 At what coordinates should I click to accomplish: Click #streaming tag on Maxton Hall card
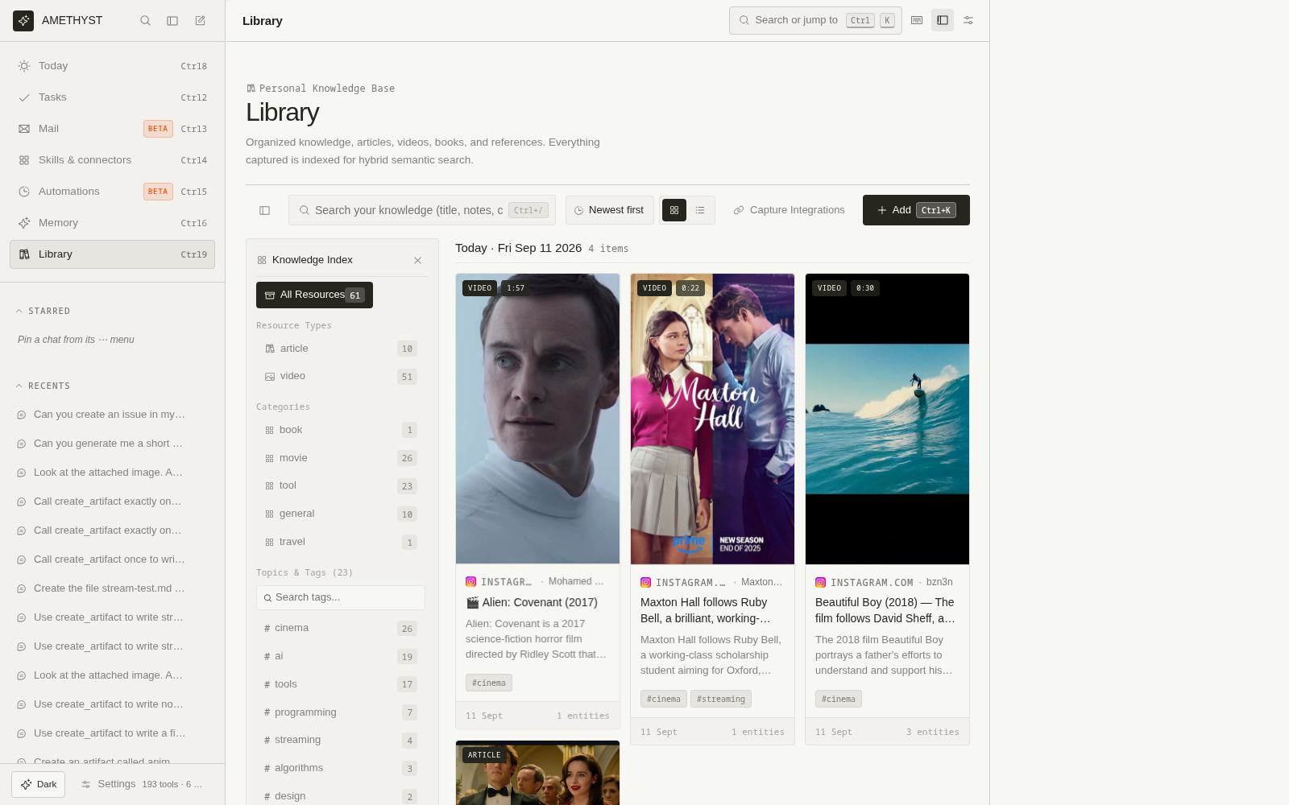pos(721,699)
